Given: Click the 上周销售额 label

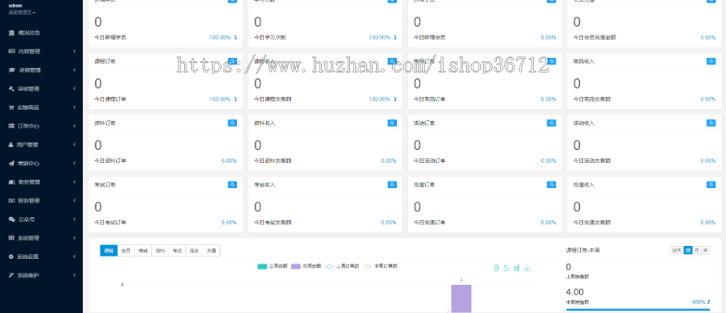Looking at the screenshot, I should coord(578,277).
